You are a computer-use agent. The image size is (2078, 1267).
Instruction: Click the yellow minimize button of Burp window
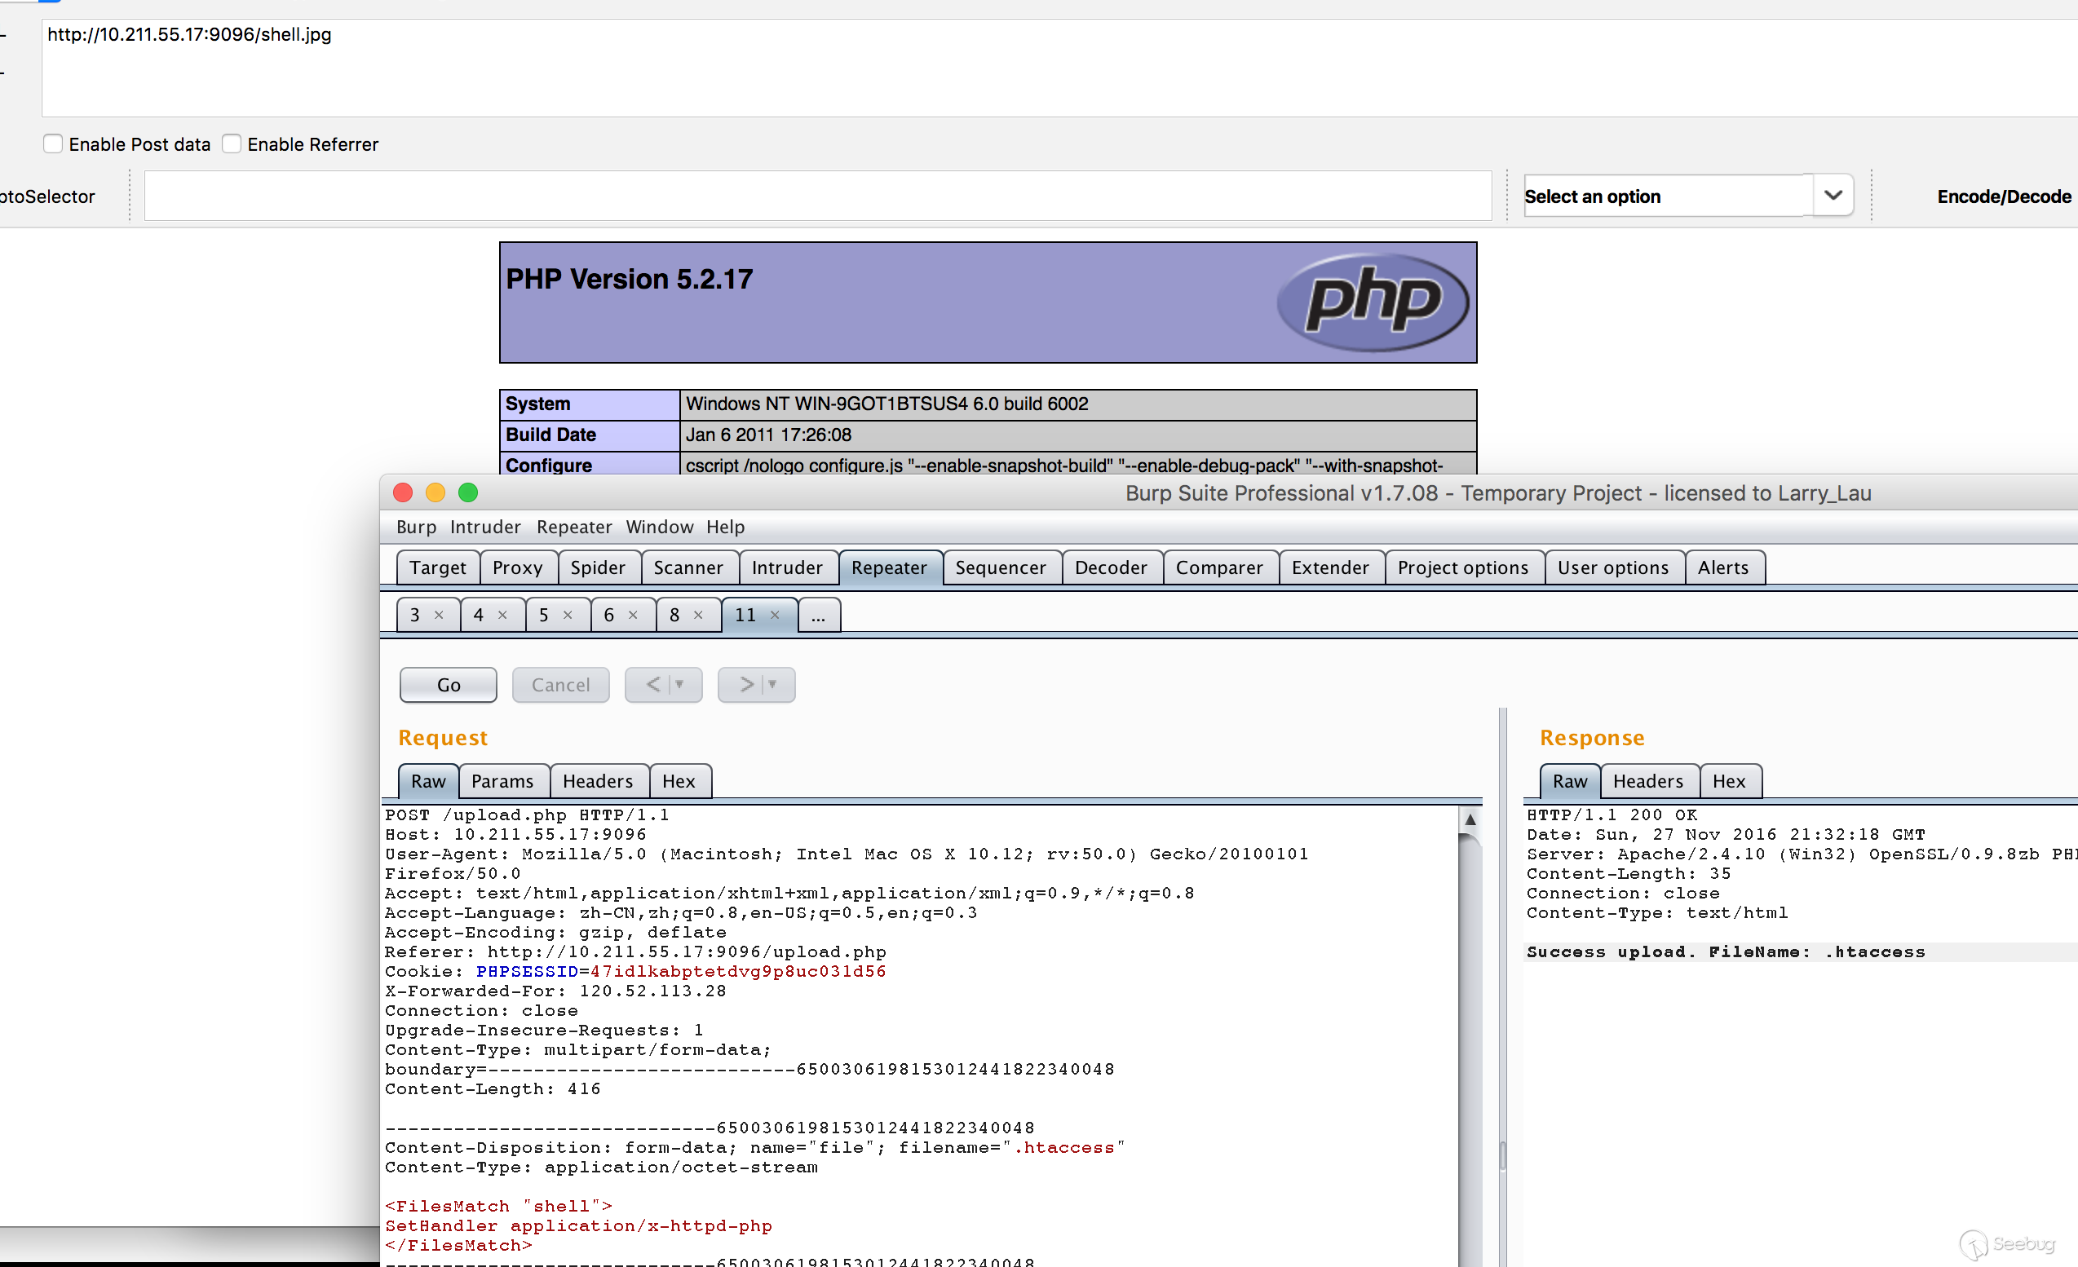[x=435, y=492]
